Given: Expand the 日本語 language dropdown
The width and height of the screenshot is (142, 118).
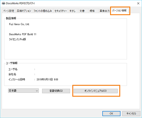Looking at the screenshot, I should point(23,91).
